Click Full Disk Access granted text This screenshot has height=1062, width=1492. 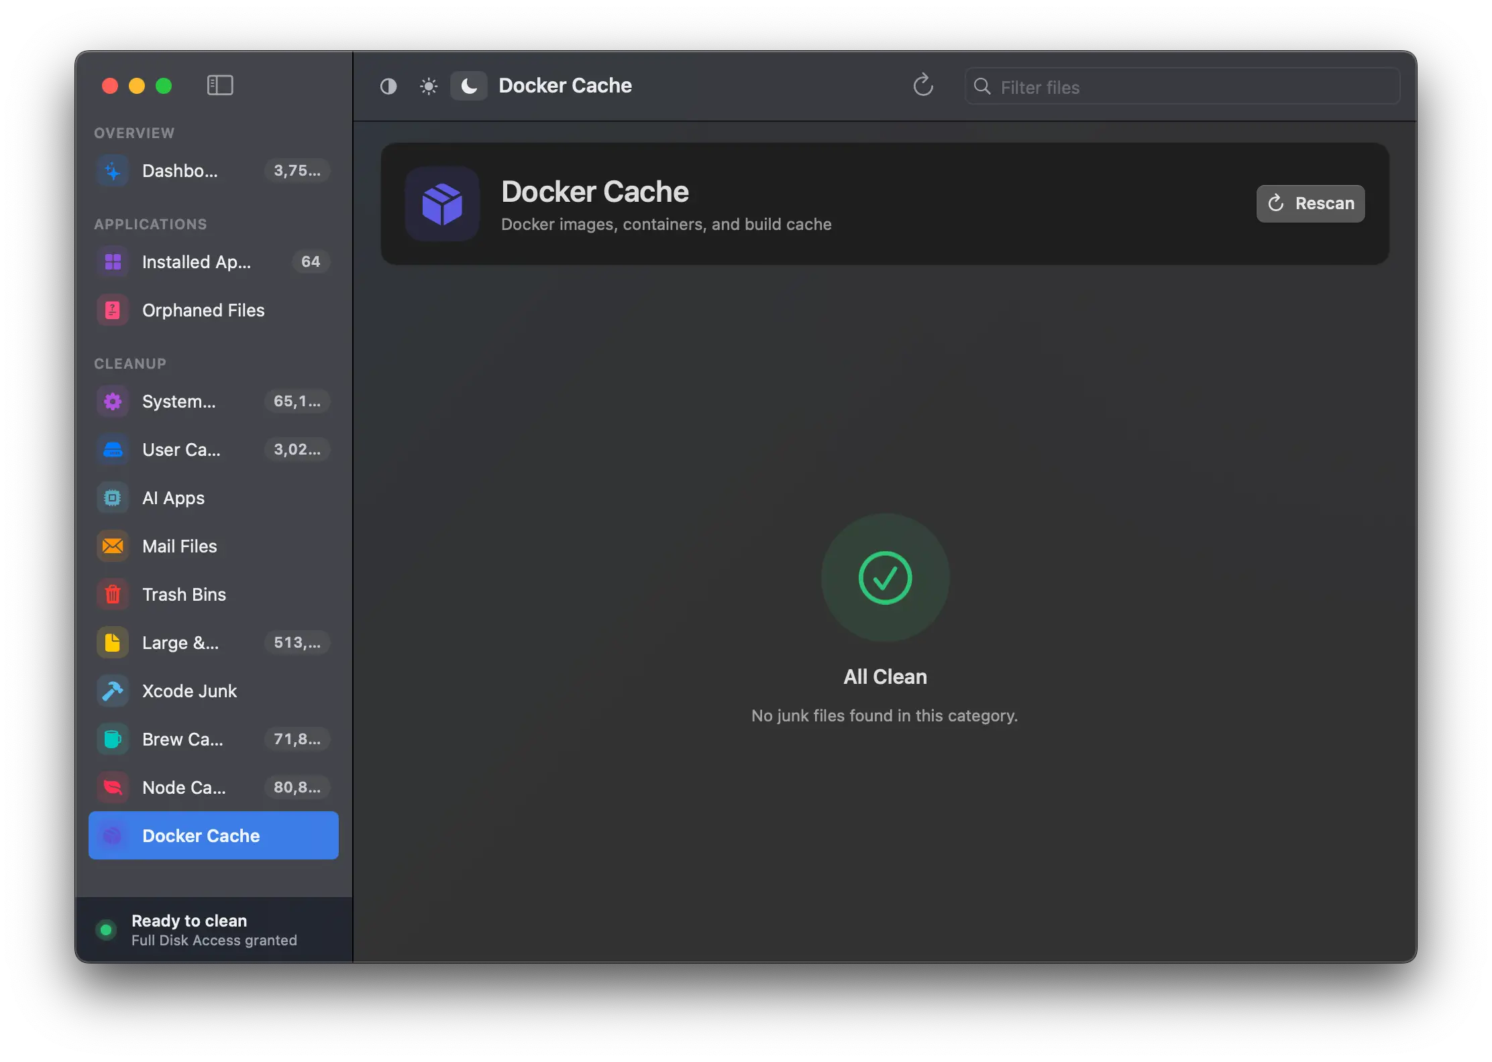click(x=214, y=940)
